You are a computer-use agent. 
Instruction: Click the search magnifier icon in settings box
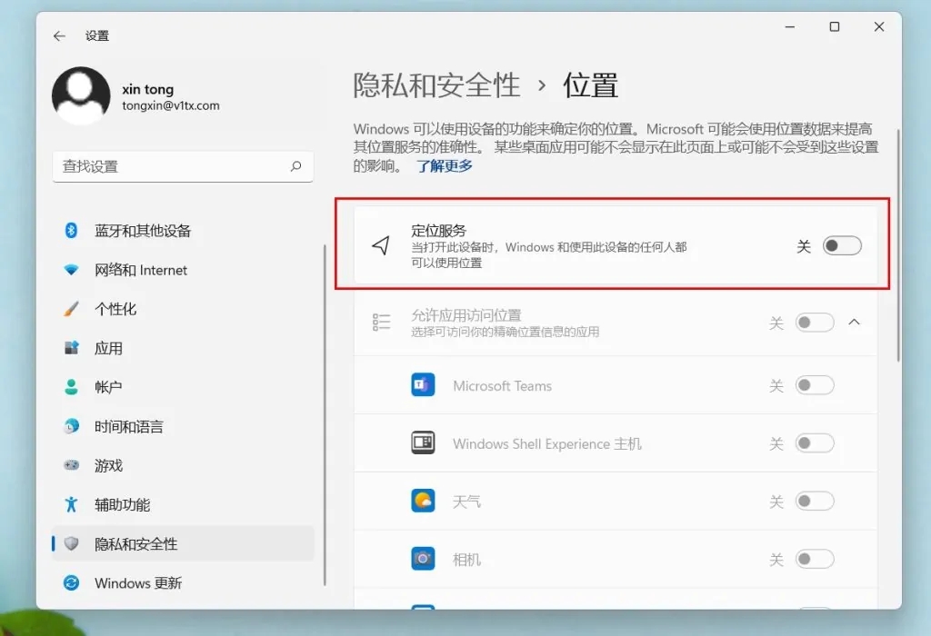click(295, 166)
